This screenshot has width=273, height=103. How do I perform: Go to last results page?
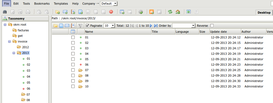pos(156,26)
